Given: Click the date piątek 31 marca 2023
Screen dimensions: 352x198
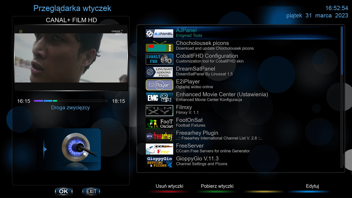Looking at the screenshot, I should coord(317,15).
